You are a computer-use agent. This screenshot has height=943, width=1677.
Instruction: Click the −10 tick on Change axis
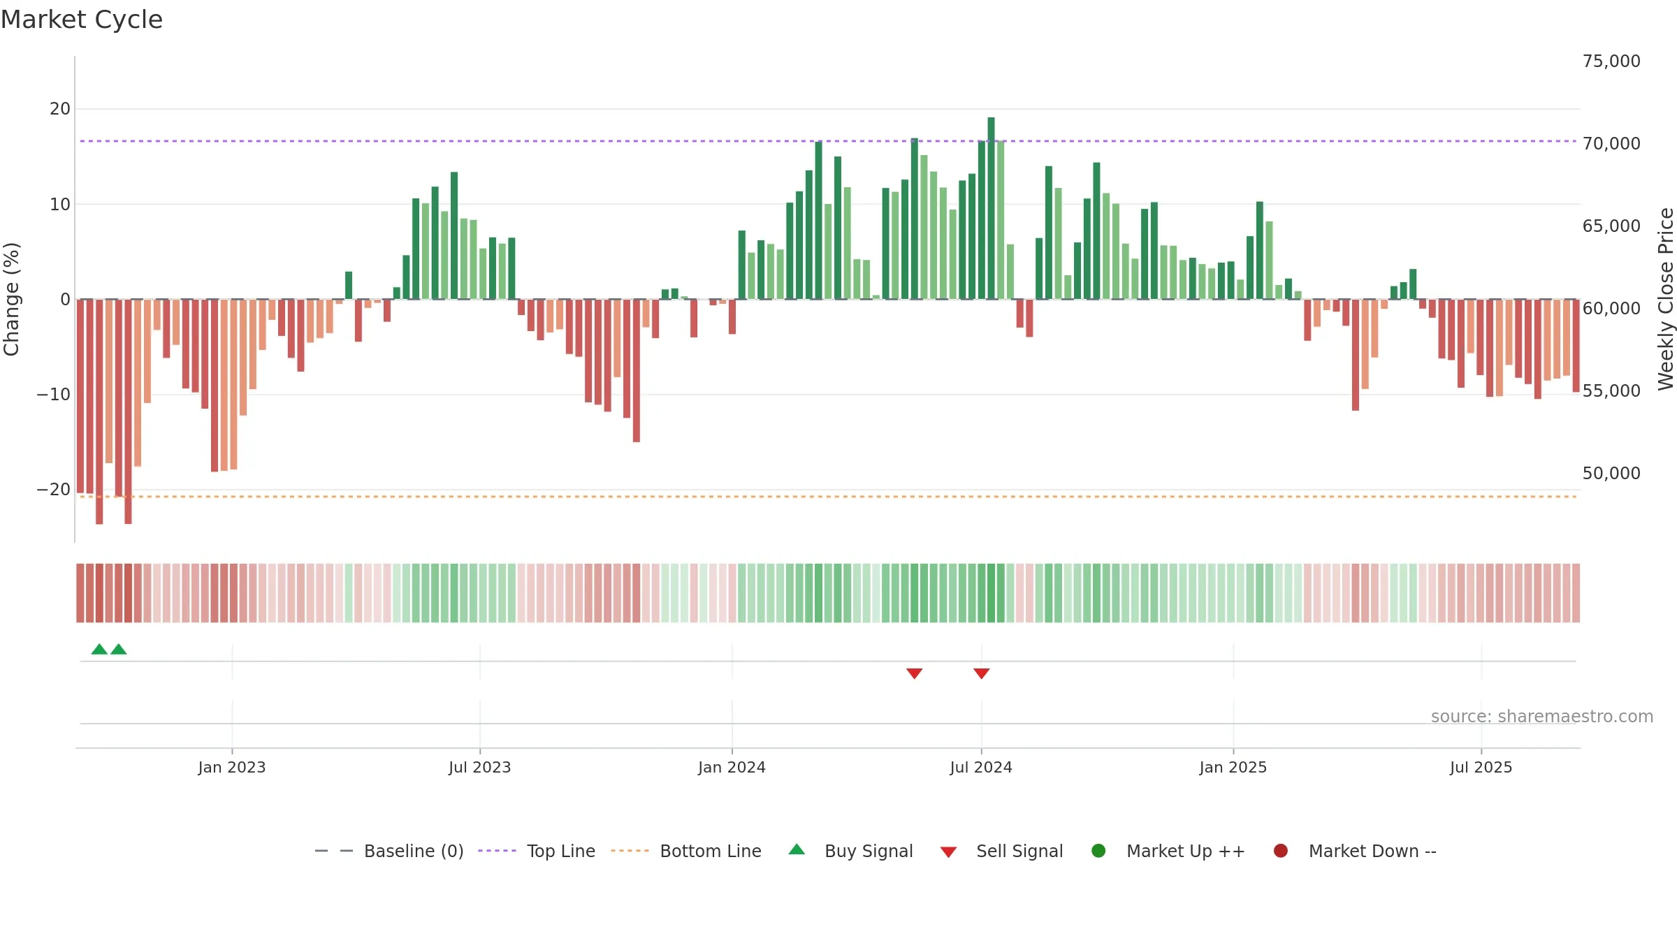coord(54,395)
